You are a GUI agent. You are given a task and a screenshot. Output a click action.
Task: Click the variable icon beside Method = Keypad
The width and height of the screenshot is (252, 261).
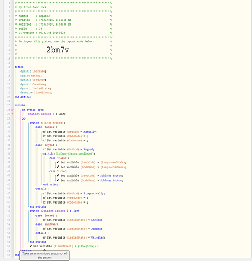click(x=44, y=149)
